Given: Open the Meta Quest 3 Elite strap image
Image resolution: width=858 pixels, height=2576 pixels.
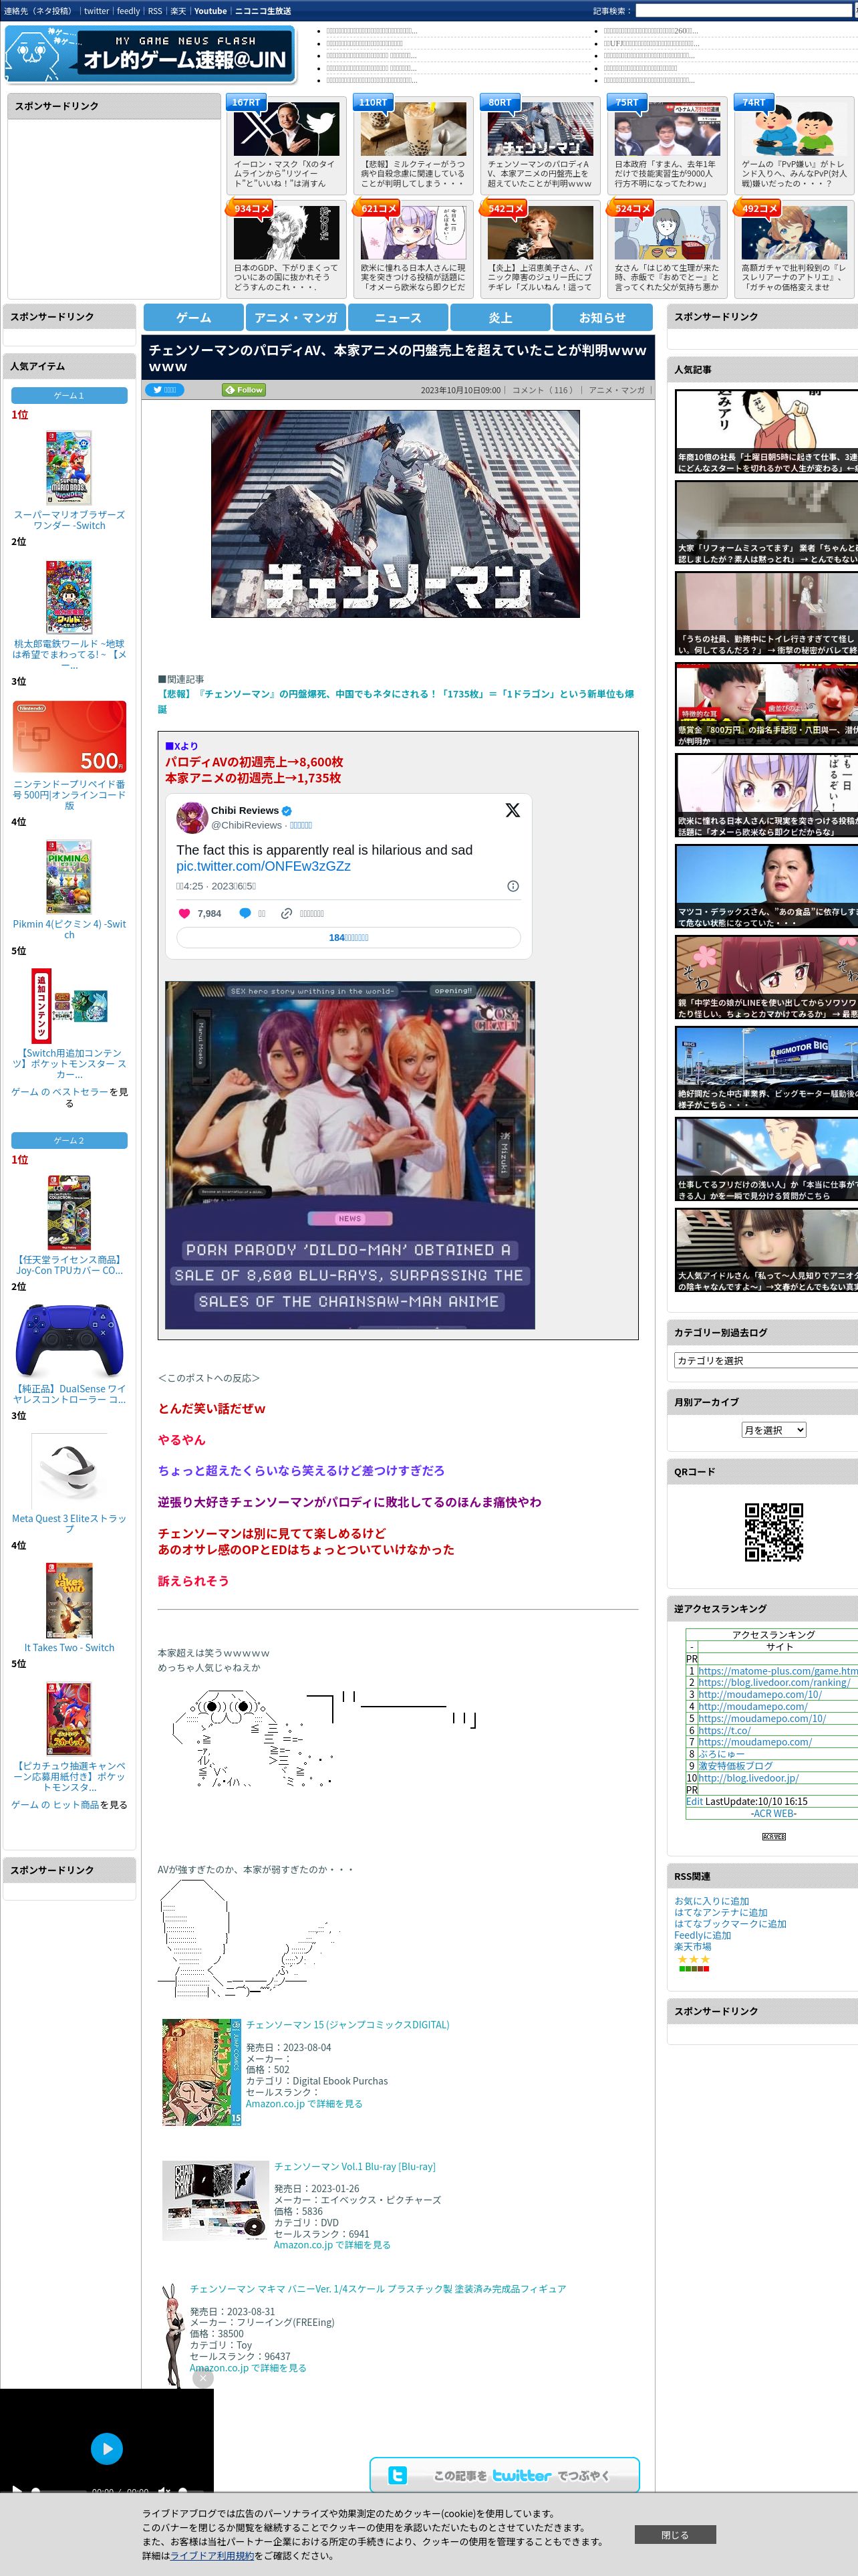Looking at the screenshot, I should 69,1471.
